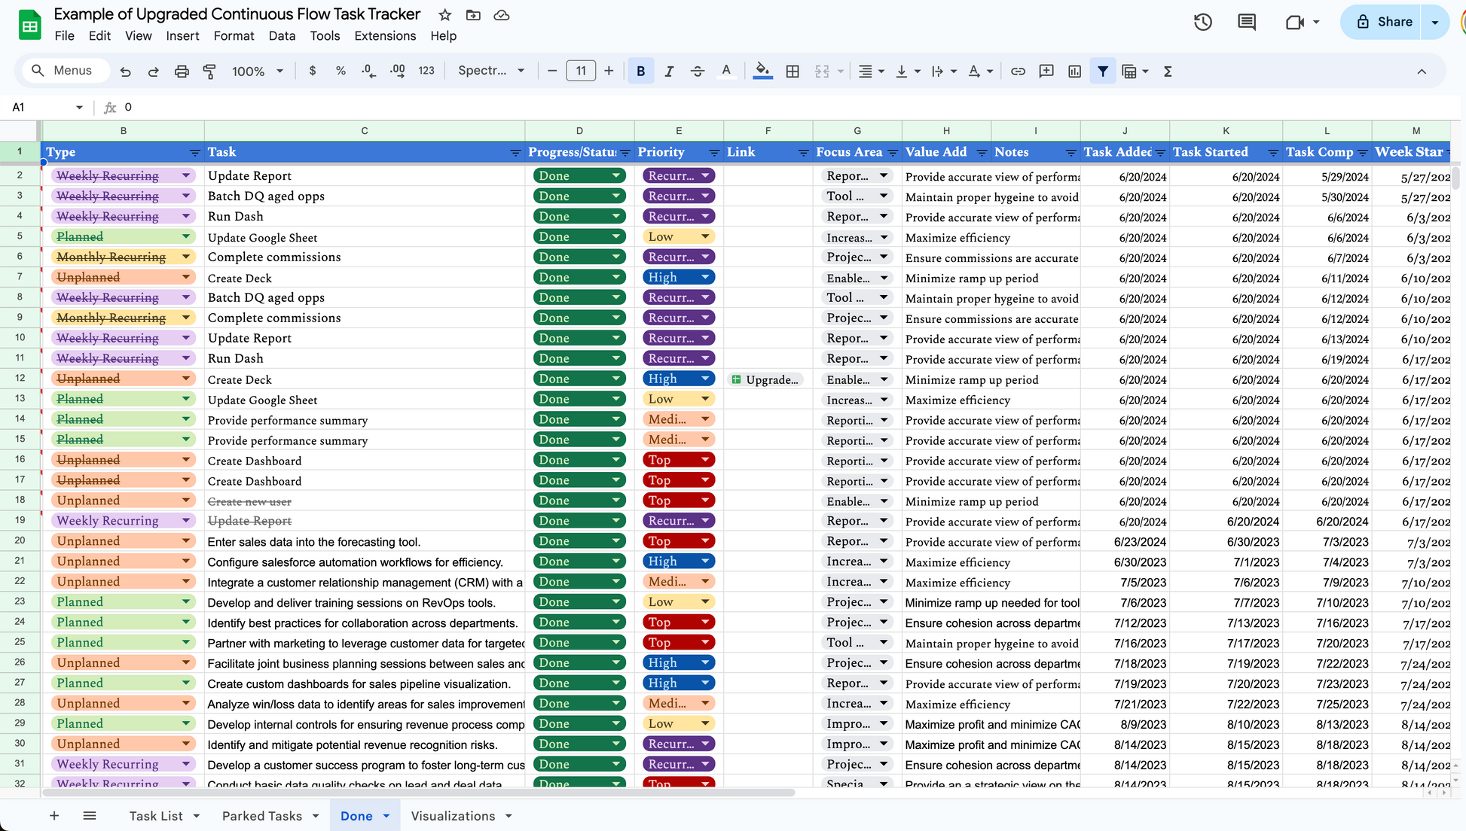Click the functions sigma icon

(x=1168, y=72)
